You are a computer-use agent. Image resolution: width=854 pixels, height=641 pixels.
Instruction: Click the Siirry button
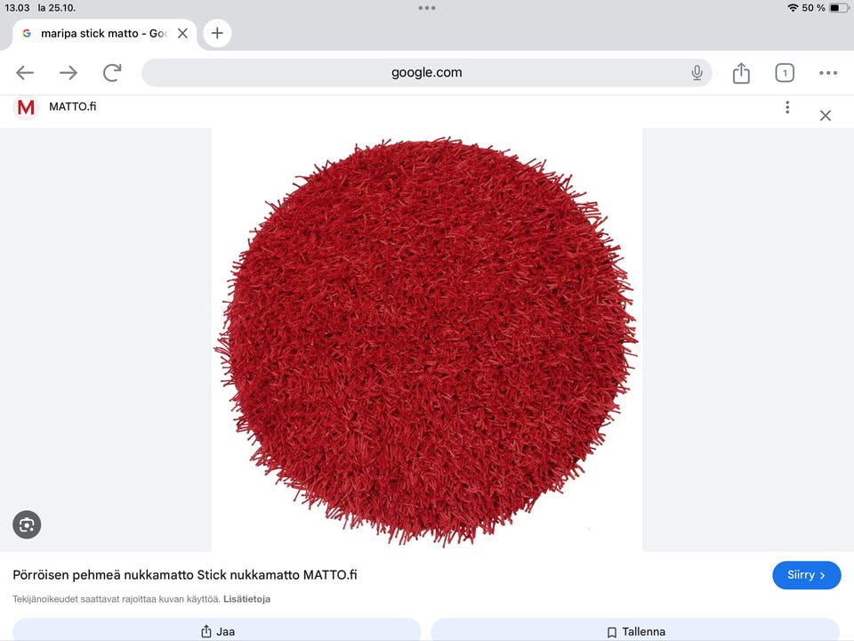(x=806, y=575)
